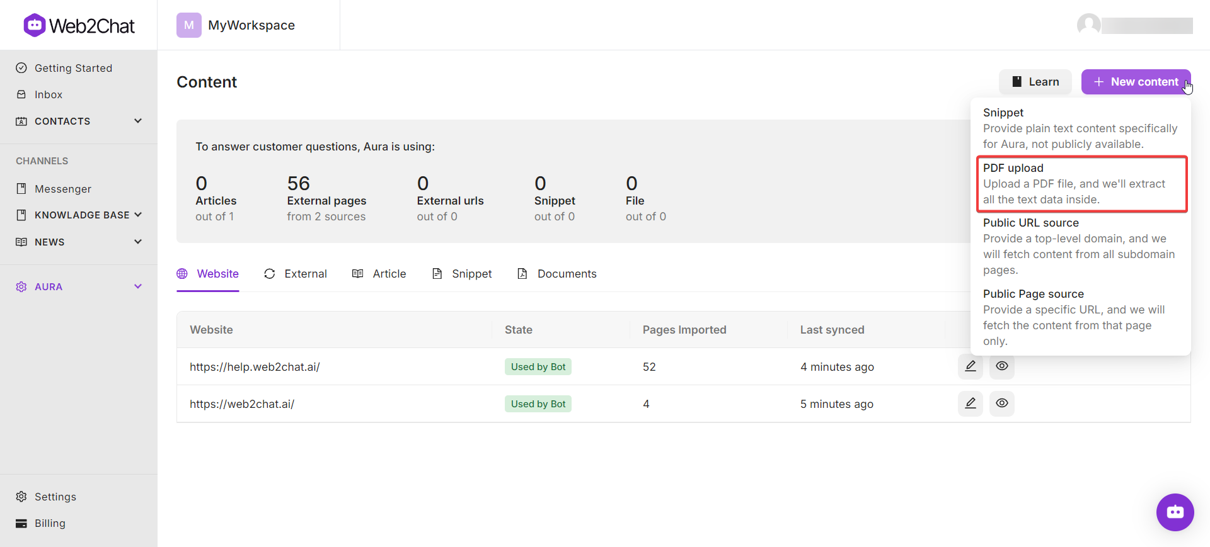Click the 4 minutes ago cell
1210x547 pixels.
click(x=837, y=367)
